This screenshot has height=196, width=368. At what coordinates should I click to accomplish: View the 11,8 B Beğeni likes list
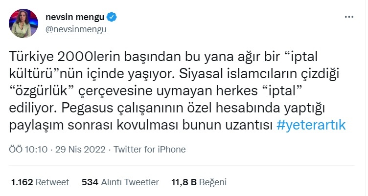point(197,182)
